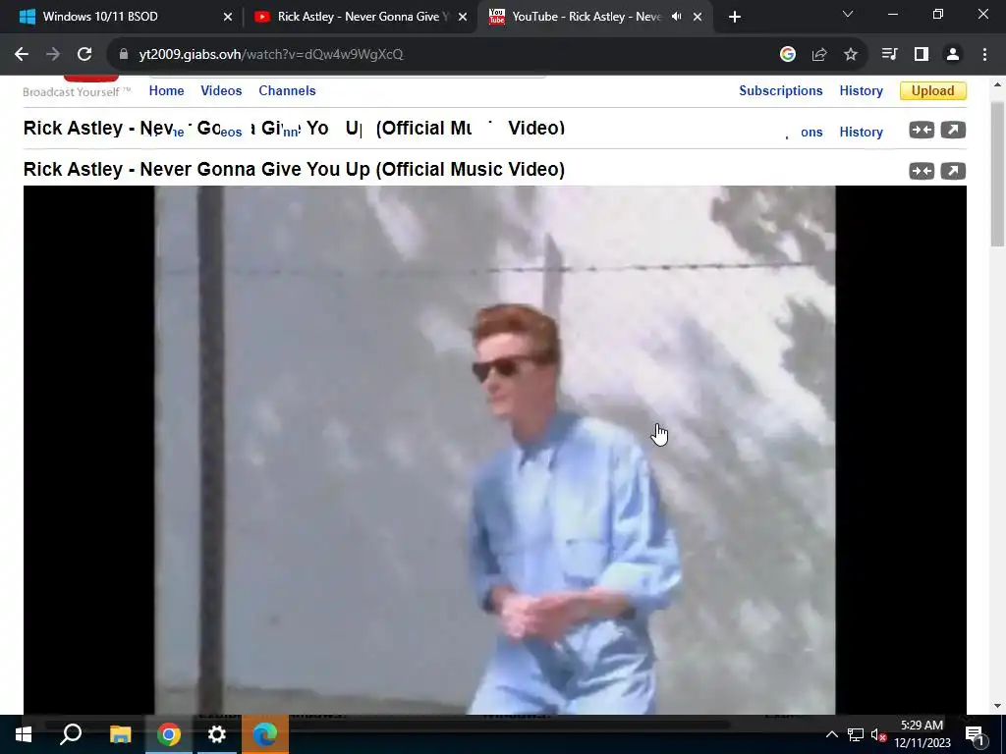This screenshot has height=754, width=1006.
Task: Reload the current page
Action: point(84,55)
